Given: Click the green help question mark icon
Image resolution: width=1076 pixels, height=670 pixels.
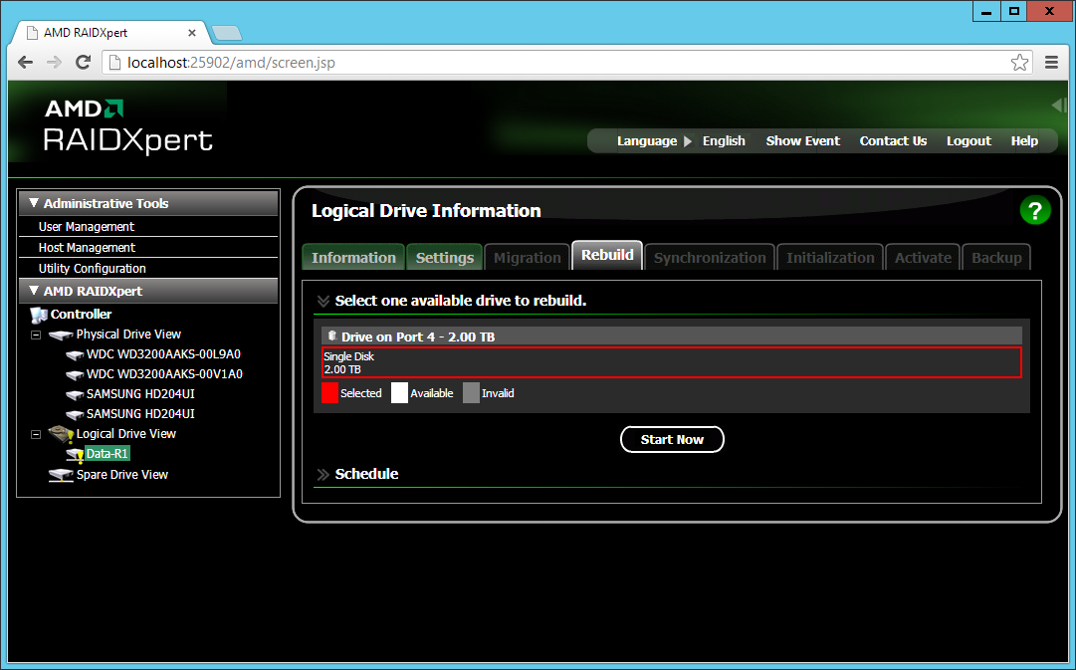Looking at the screenshot, I should (x=1035, y=210).
